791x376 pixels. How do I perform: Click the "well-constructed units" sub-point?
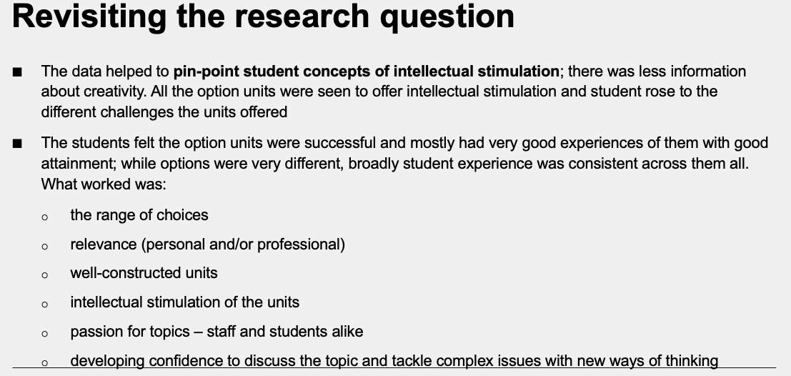[144, 273]
